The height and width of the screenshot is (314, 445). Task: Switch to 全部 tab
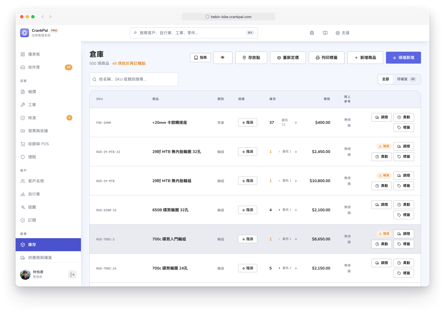click(385, 79)
